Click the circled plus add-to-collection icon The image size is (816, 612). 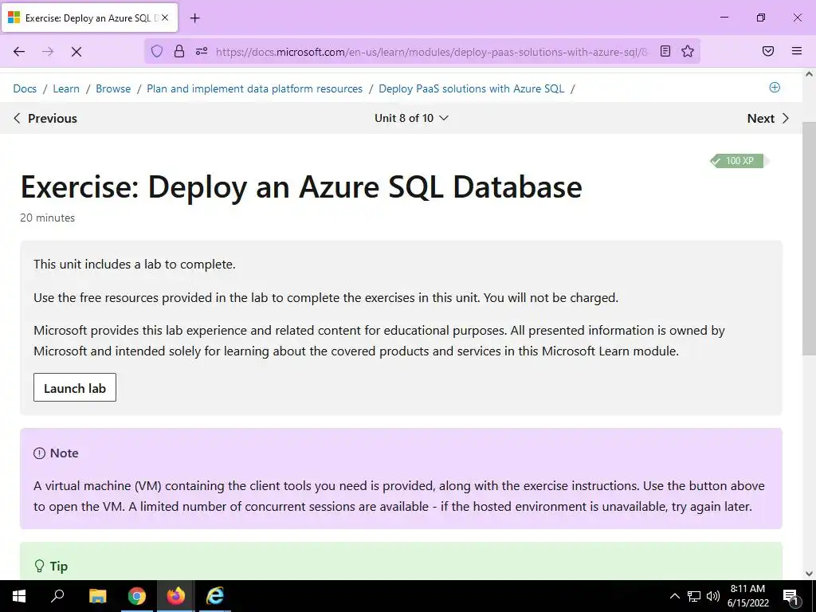(775, 88)
